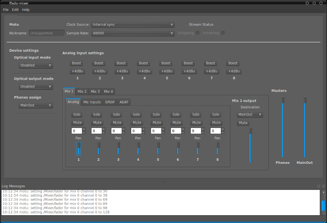
Task: Switch to the Mix 3 tab
Action: 95,92
